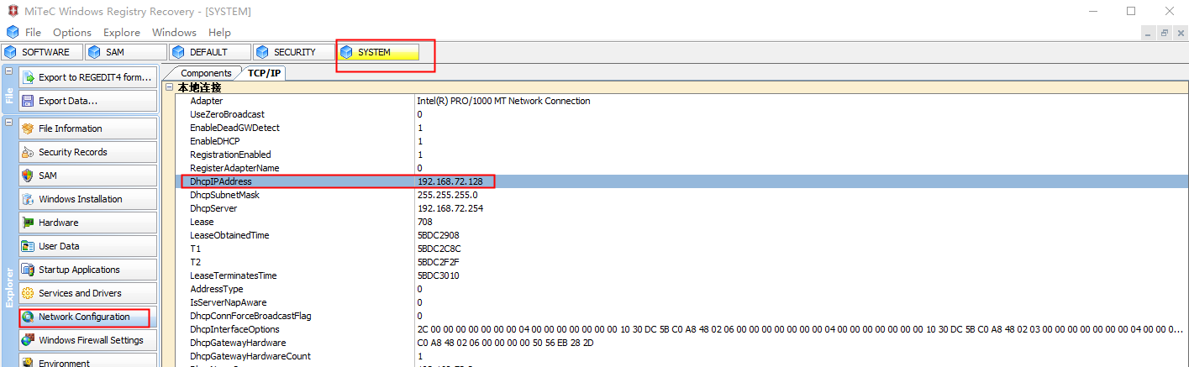Image resolution: width=1189 pixels, height=367 pixels.
Task: Select the DhcpGatewayHardwareCount row
Action: pos(681,356)
